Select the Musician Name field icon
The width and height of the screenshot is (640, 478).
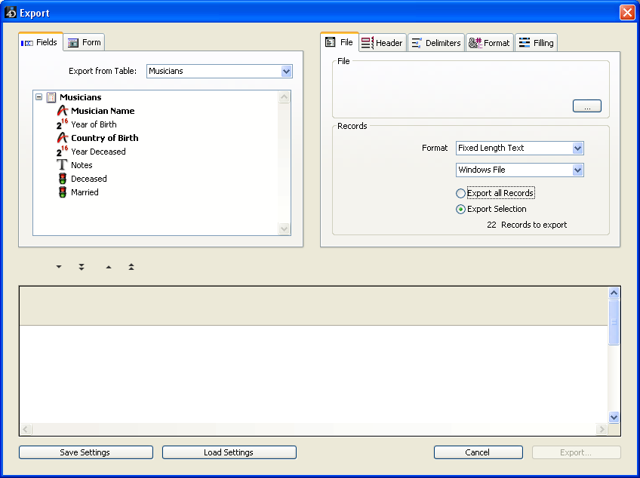[63, 111]
